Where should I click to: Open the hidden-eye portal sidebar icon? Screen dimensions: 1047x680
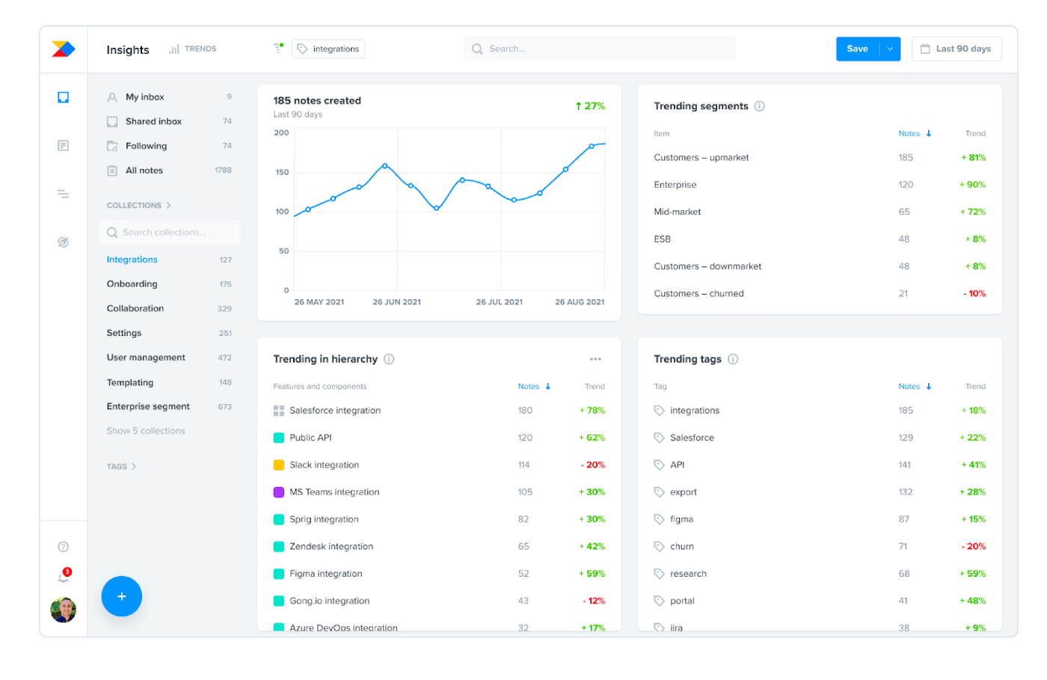(x=64, y=242)
